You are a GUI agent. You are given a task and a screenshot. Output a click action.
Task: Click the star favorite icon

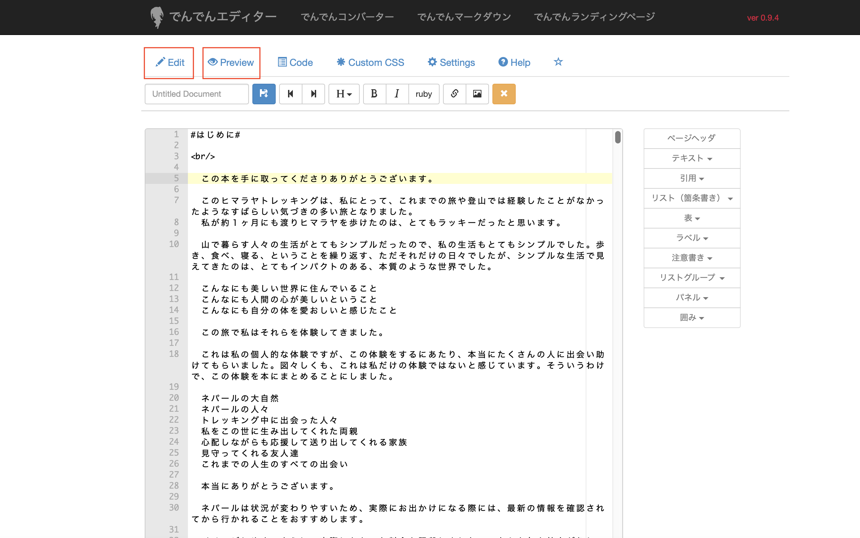tap(558, 62)
